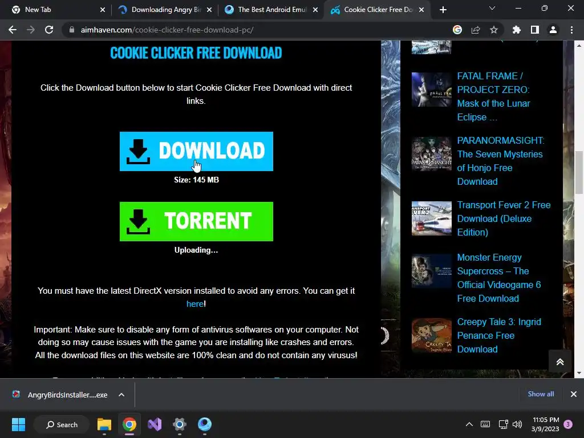Click the blue DOWNLOAD button
Viewport: 584px width, 438px height.
click(196, 151)
